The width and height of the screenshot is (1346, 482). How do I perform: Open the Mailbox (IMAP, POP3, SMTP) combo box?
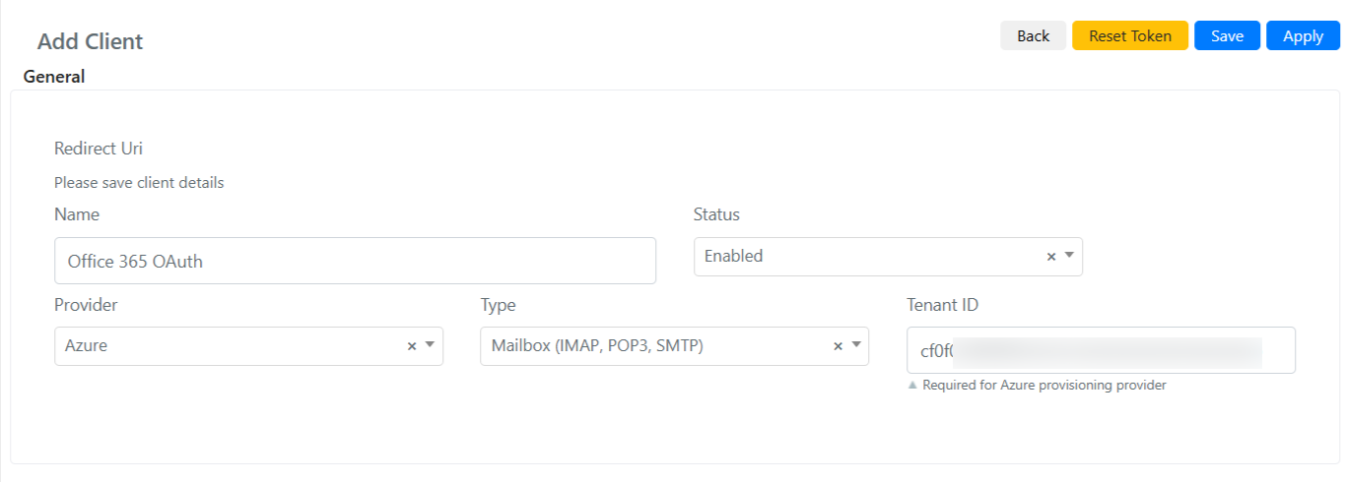(x=674, y=346)
